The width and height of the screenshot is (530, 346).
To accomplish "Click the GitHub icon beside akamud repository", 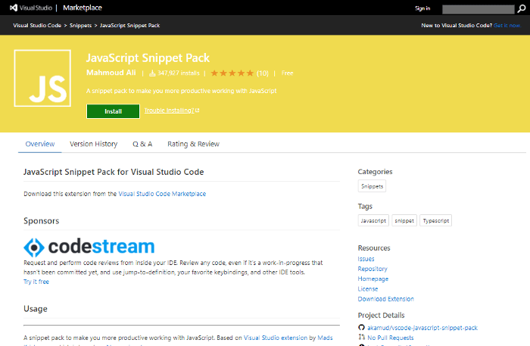I will [361, 327].
